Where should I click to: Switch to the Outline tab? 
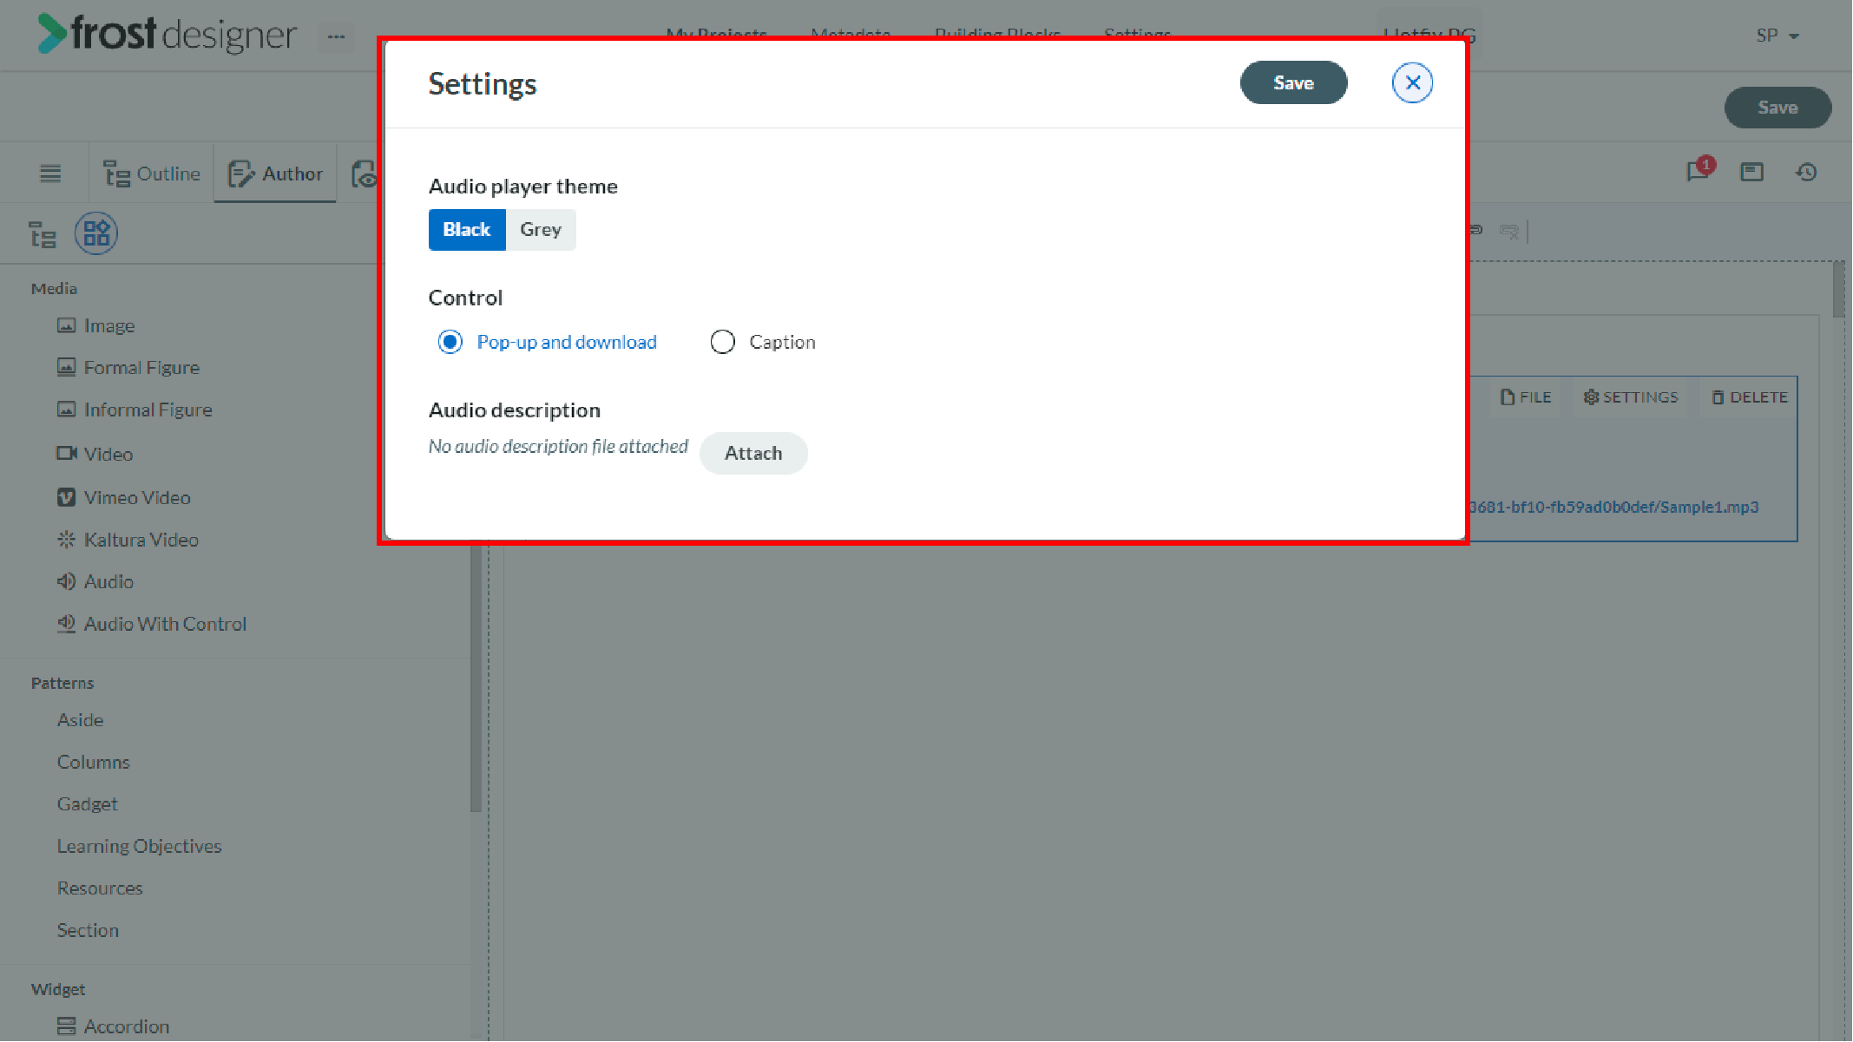[152, 174]
